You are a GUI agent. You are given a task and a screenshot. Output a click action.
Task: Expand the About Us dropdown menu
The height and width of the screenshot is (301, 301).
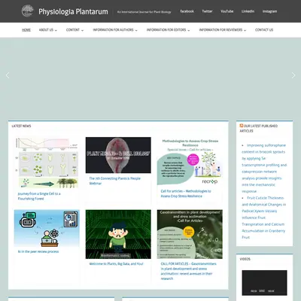[x=48, y=30]
